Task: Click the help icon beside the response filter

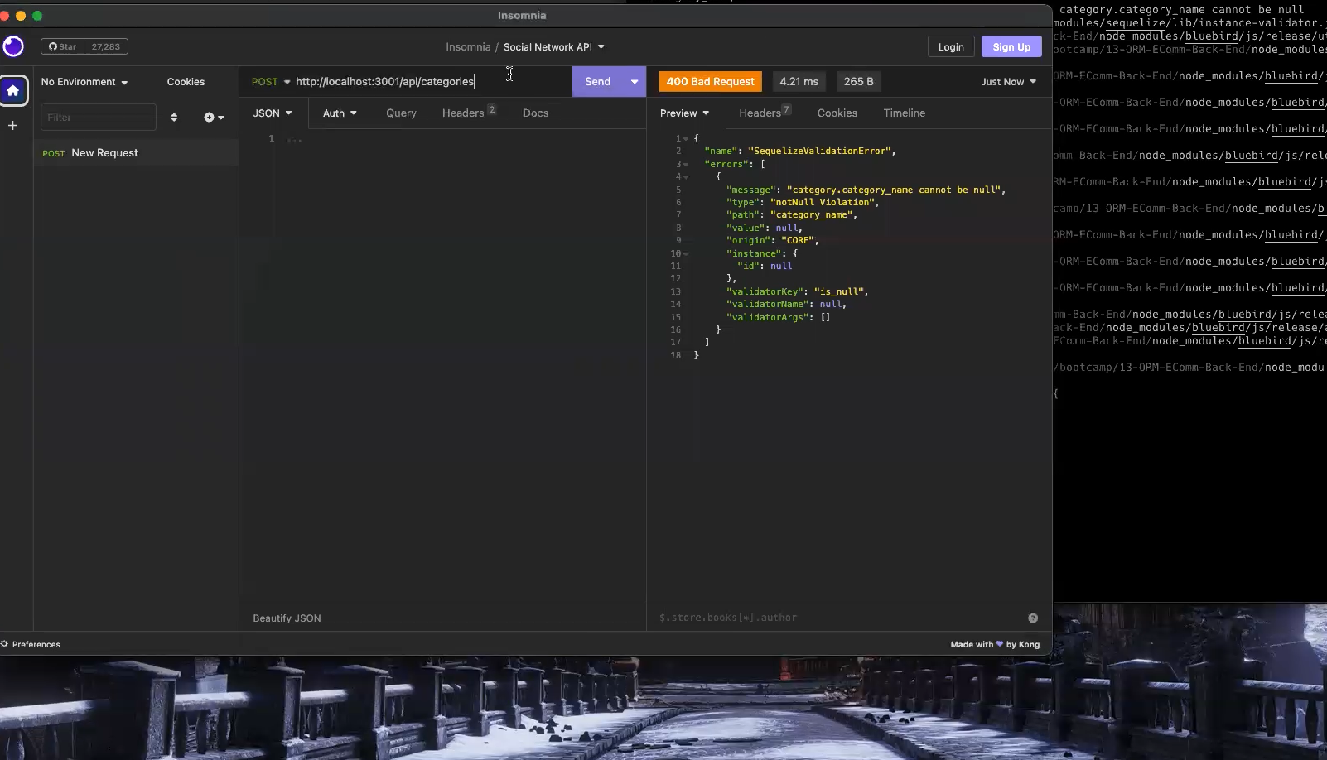Action: tap(1032, 618)
